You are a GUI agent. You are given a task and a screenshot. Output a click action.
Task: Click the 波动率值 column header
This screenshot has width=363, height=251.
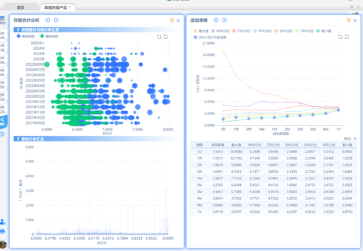coord(218,145)
